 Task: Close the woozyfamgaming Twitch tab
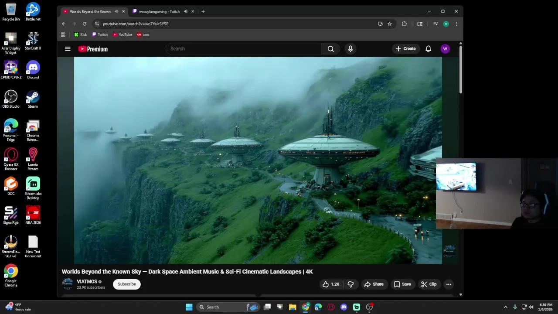pyautogui.click(x=192, y=11)
